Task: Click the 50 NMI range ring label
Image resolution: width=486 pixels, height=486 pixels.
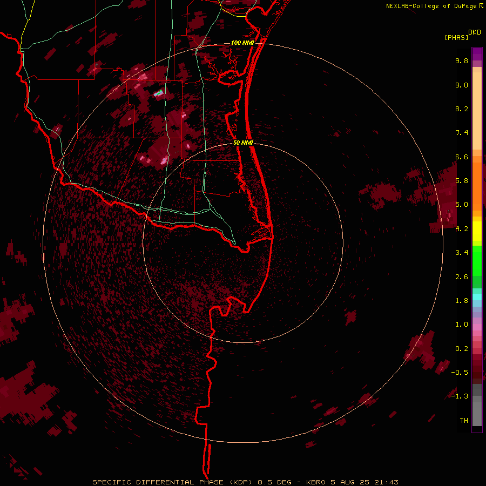Action: [x=243, y=143]
